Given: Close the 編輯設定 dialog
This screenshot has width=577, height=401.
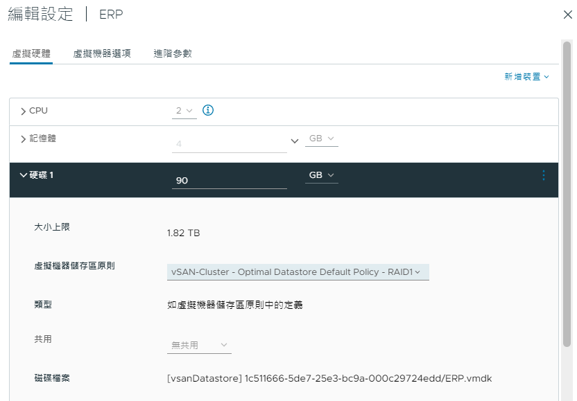Looking at the screenshot, I should (x=568, y=15).
